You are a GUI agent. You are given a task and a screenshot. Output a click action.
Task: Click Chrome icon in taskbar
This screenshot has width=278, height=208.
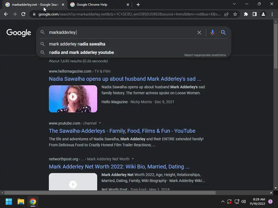click(33, 201)
